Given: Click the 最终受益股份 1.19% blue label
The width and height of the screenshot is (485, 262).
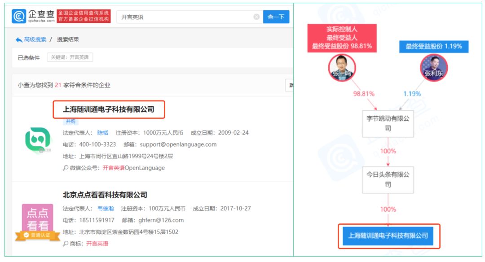Looking at the screenshot, I should tap(434, 47).
